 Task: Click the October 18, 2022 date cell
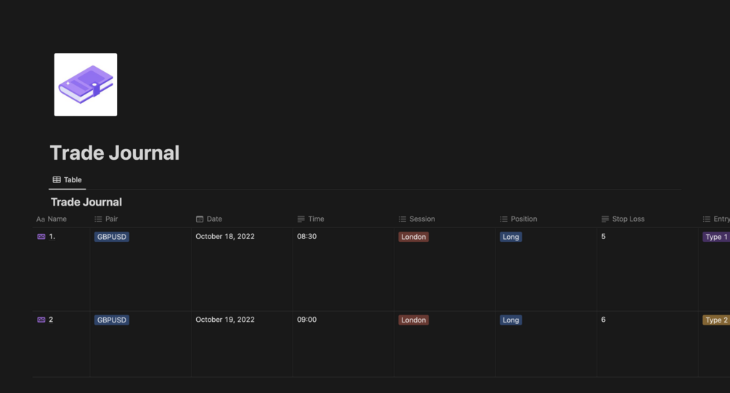225,237
